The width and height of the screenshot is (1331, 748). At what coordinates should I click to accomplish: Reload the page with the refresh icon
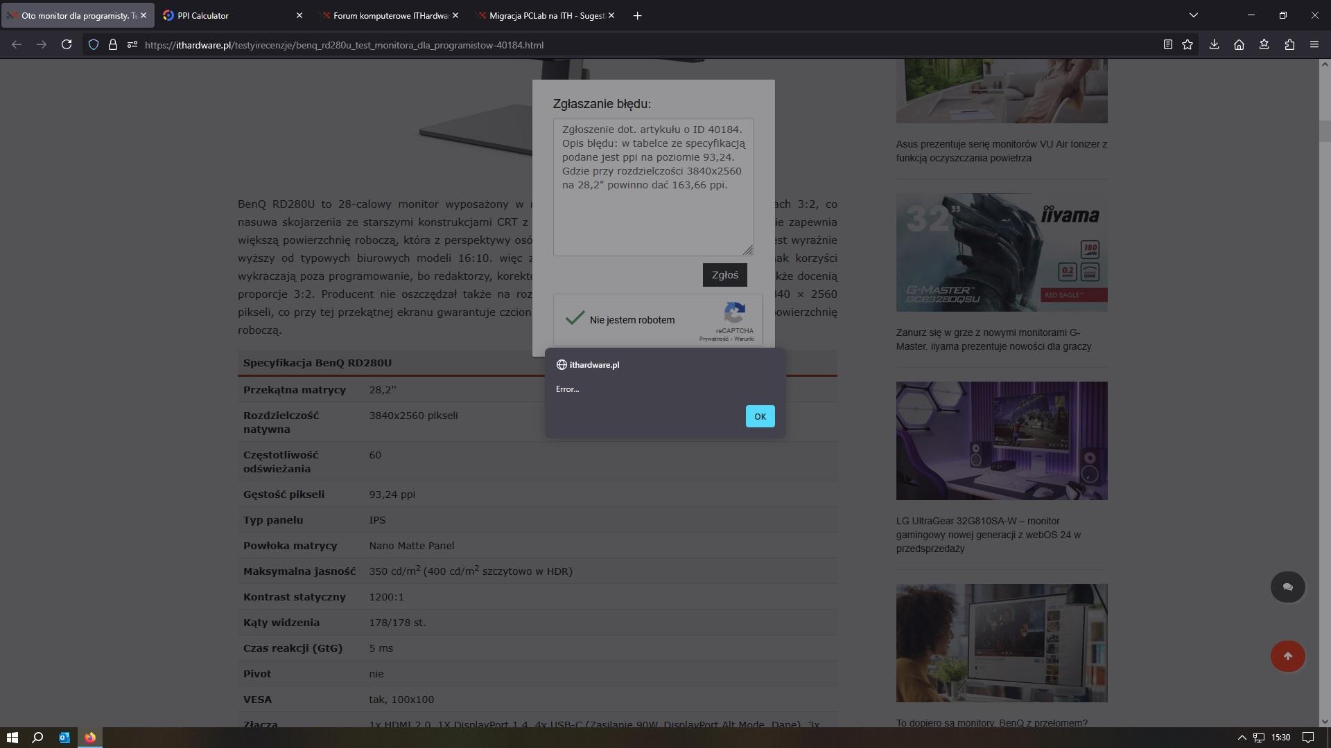pyautogui.click(x=67, y=44)
